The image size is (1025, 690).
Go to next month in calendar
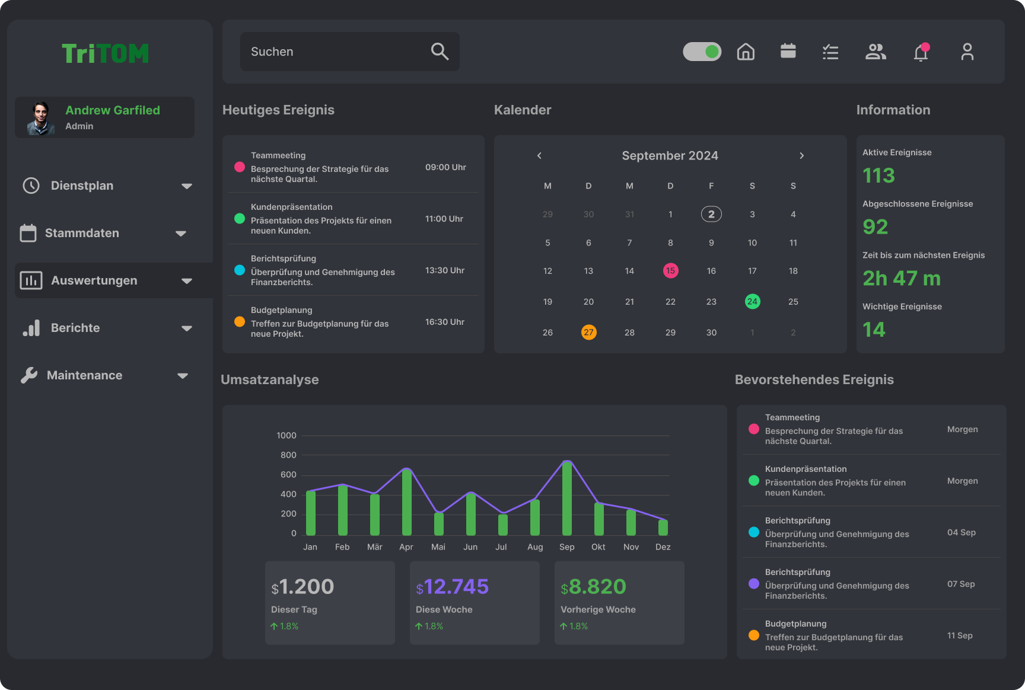tap(801, 156)
